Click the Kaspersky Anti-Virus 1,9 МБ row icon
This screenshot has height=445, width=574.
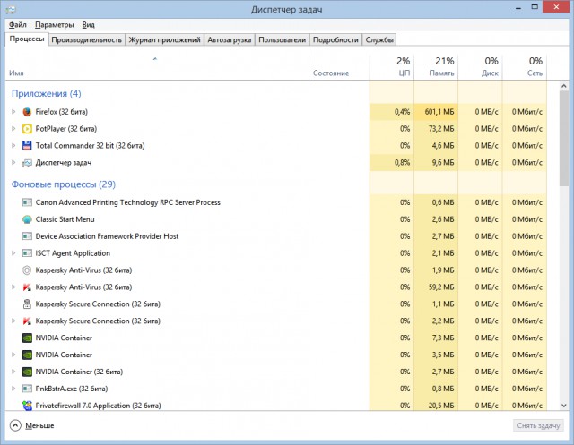coord(27,270)
